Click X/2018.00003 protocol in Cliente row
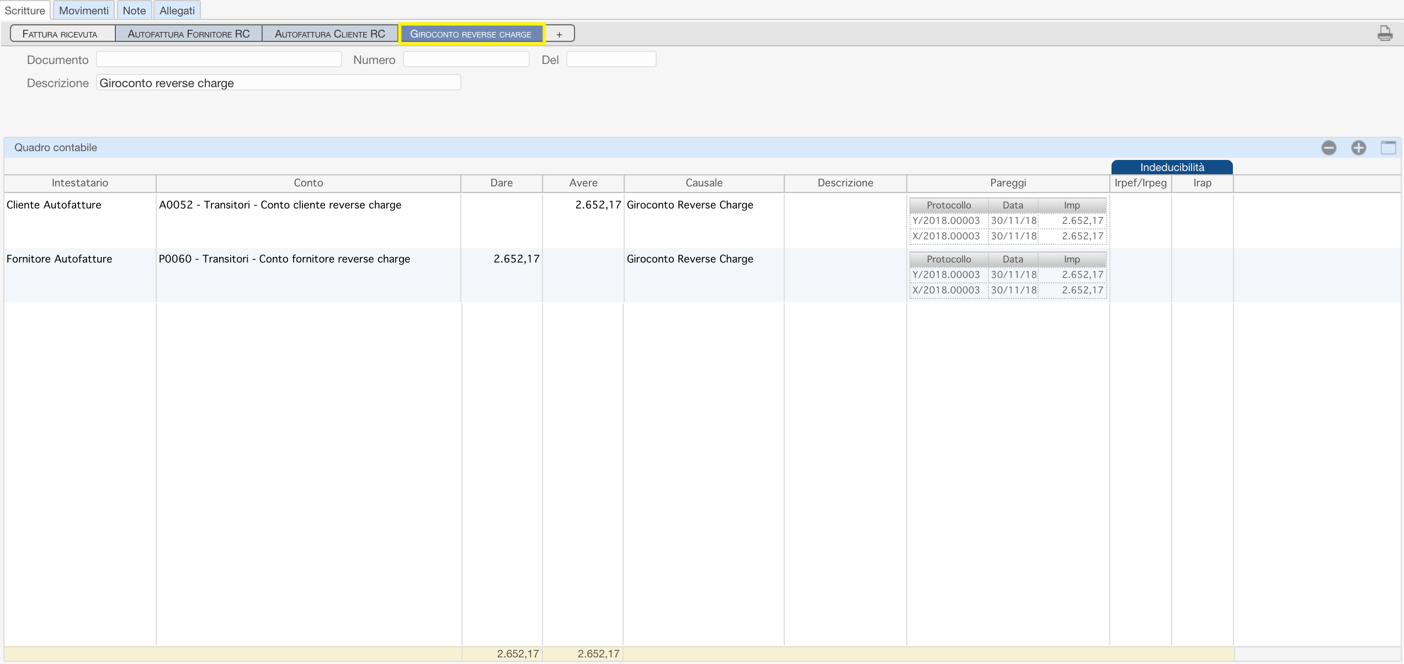Screen dimensions: 1404x664 coord(946,236)
